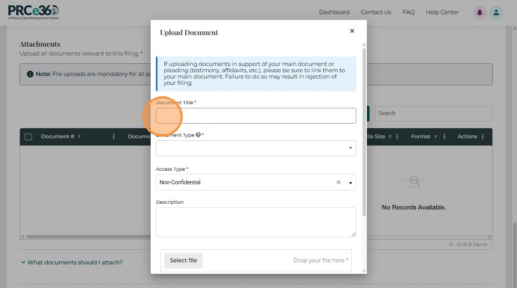Viewport: 517px width, 288px height.
Task: Go to Dashboard
Action: coord(334,12)
